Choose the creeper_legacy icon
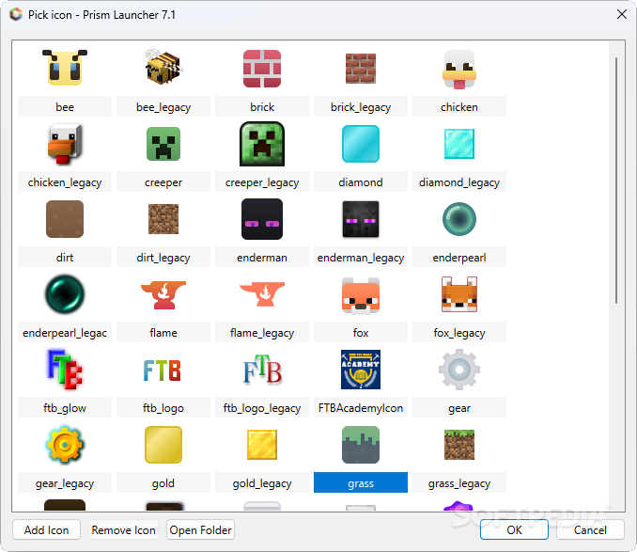637x552 pixels. (262, 144)
